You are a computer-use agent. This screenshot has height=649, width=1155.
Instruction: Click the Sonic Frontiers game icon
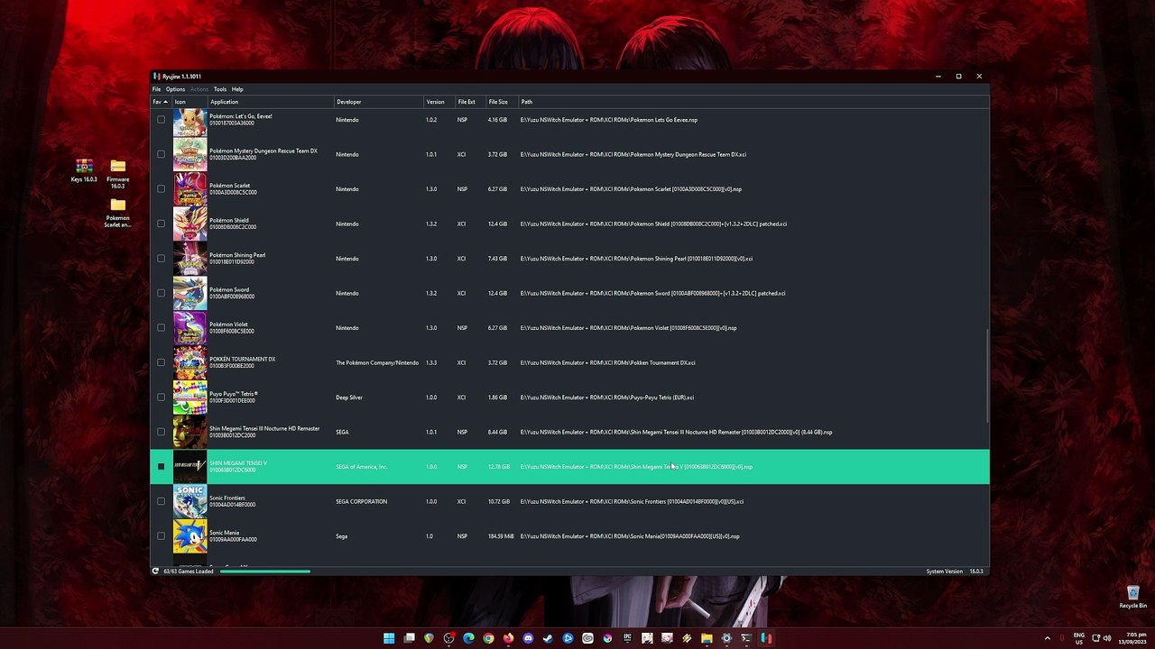tap(189, 501)
